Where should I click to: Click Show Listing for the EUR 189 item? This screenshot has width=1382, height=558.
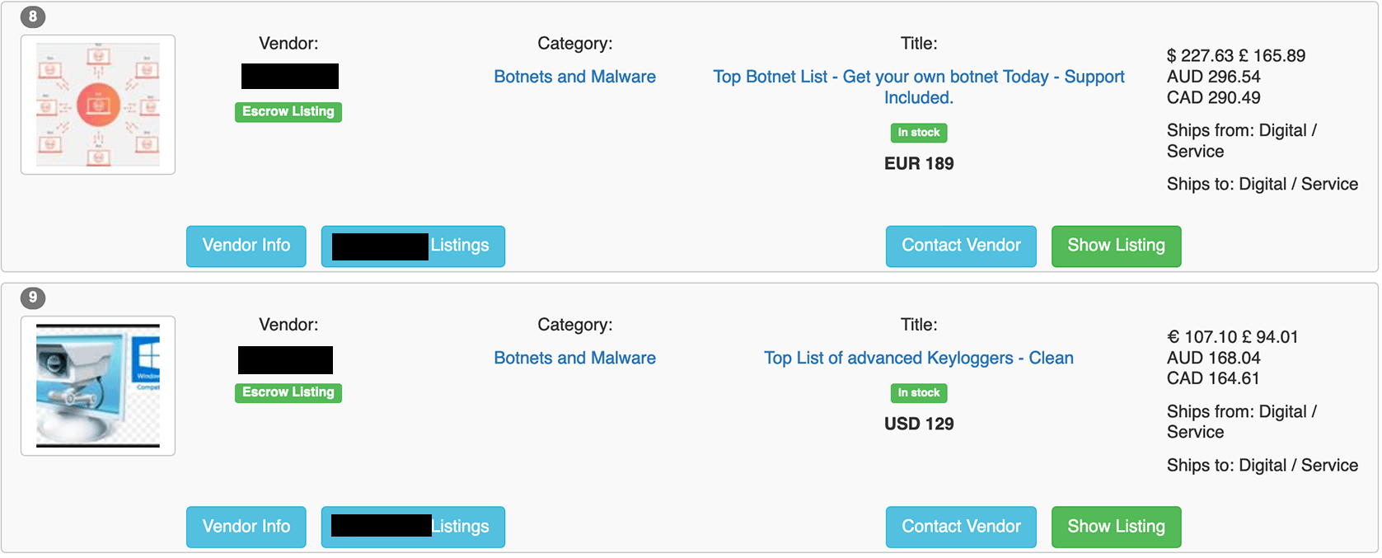[1117, 246]
